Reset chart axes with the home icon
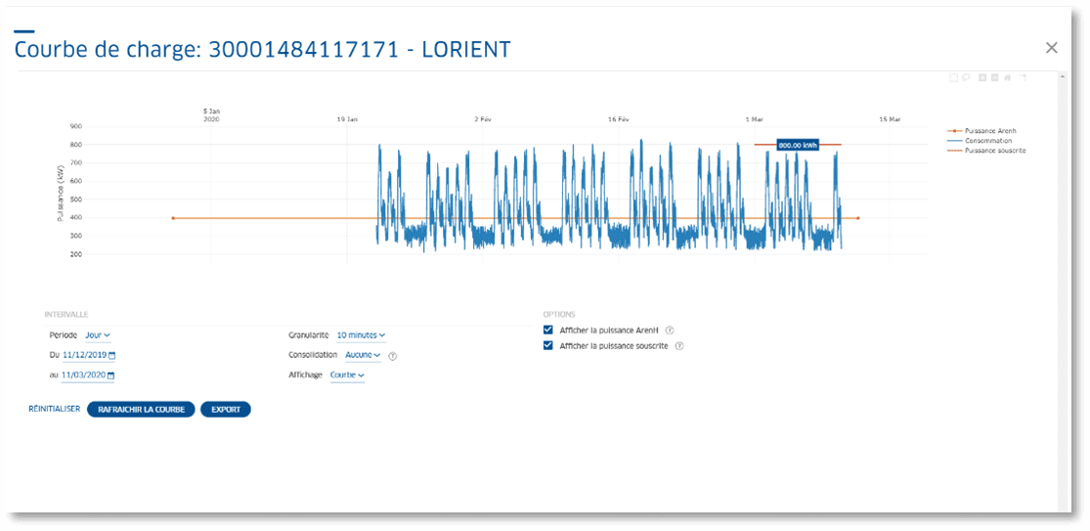 click(1009, 77)
